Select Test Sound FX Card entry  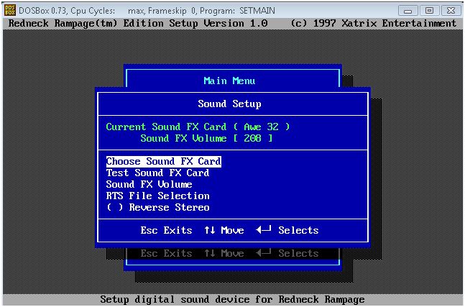tap(157, 173)
